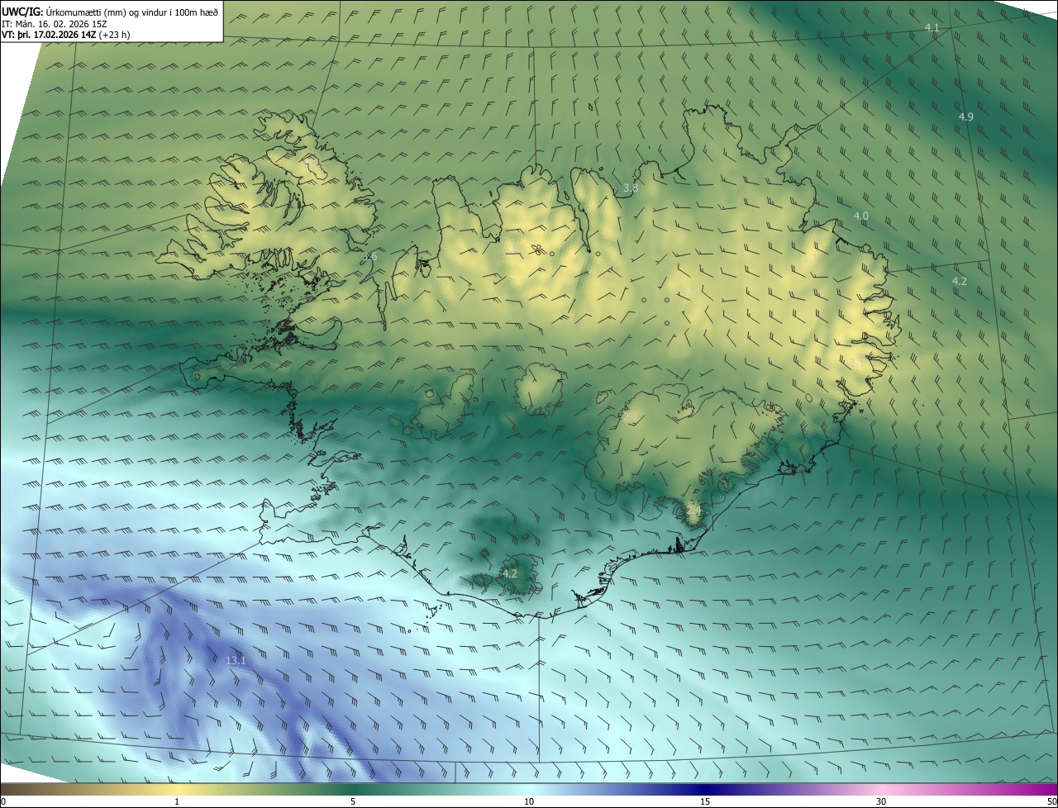This screenshot has height=808, width=1058.
Task: Click the 4.1 value label
Action: tap(932, 28)
